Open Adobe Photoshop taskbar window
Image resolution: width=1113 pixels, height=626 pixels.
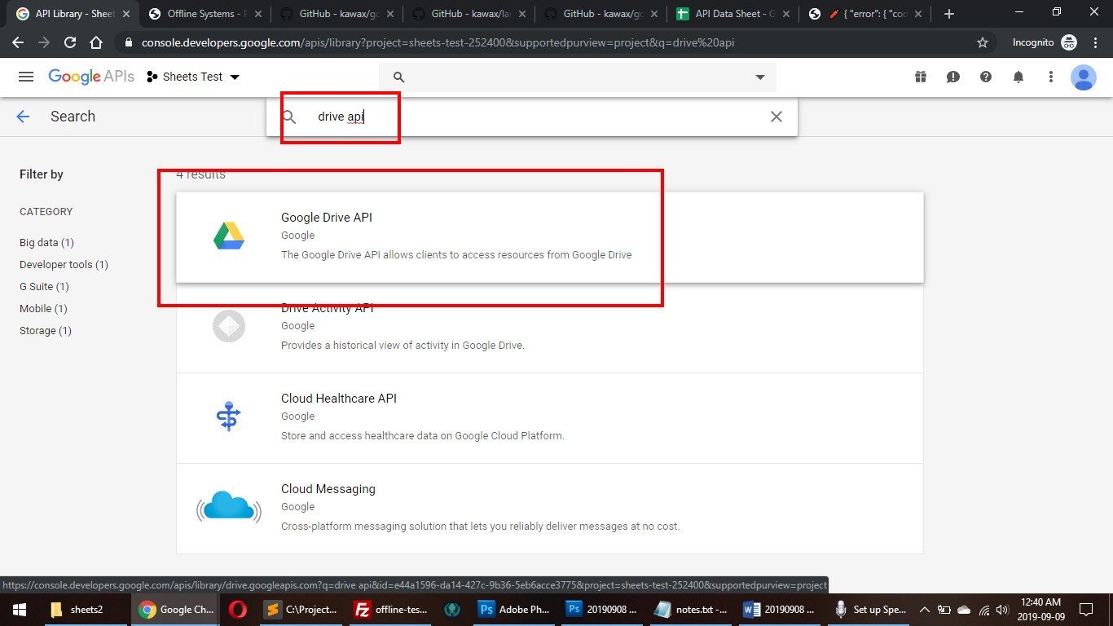coord(514,610)
